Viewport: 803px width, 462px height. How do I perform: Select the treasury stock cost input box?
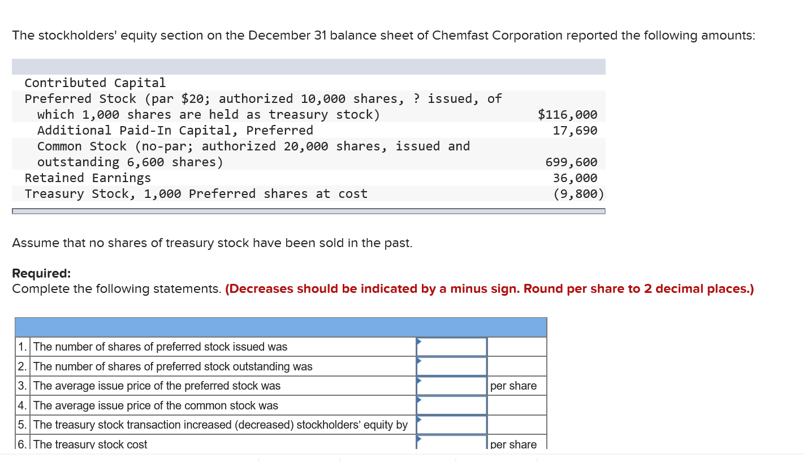tap(452, 443)
